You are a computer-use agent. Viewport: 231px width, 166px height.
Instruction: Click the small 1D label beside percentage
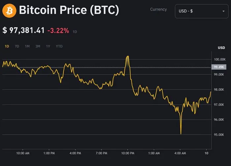click(x=75, y=32)
